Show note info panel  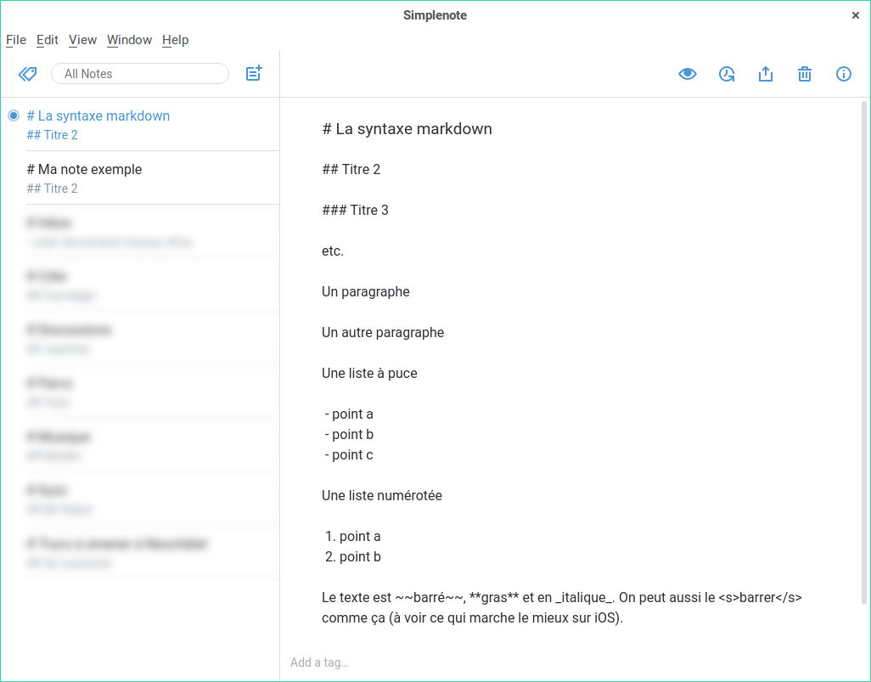843,74
